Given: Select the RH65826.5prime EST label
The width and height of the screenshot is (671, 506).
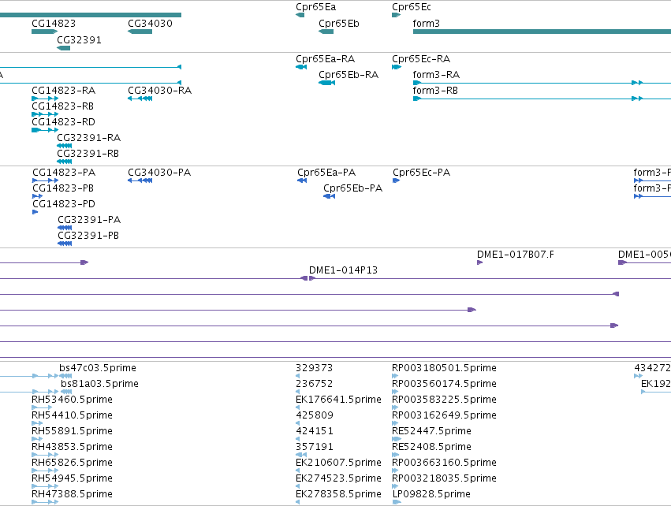Looking at the screenshot, I should coord(72,463).
